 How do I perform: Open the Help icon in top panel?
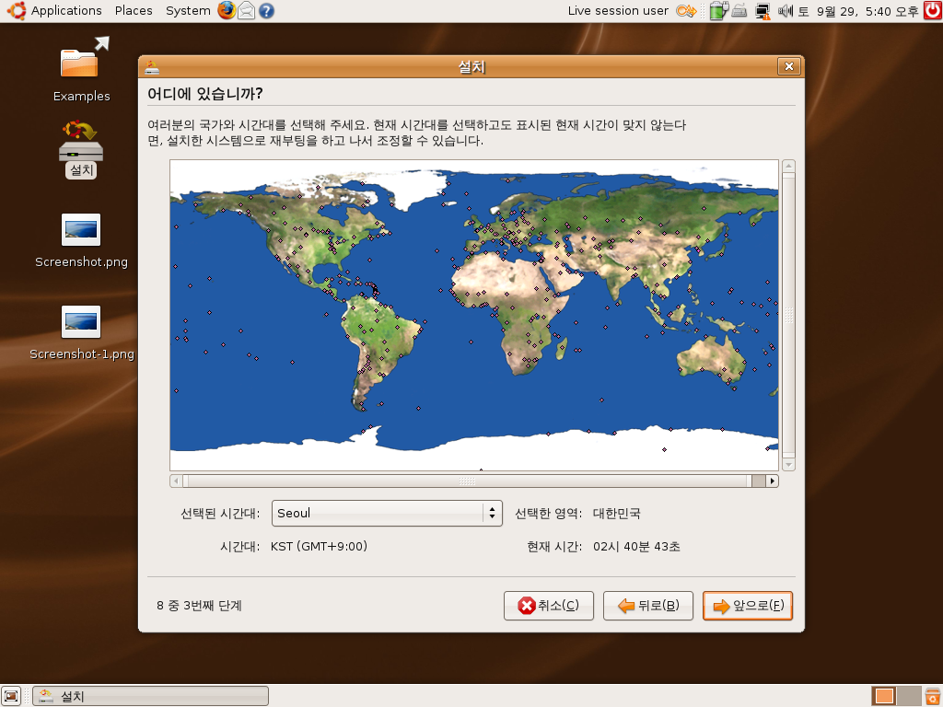tap(266, 11)
